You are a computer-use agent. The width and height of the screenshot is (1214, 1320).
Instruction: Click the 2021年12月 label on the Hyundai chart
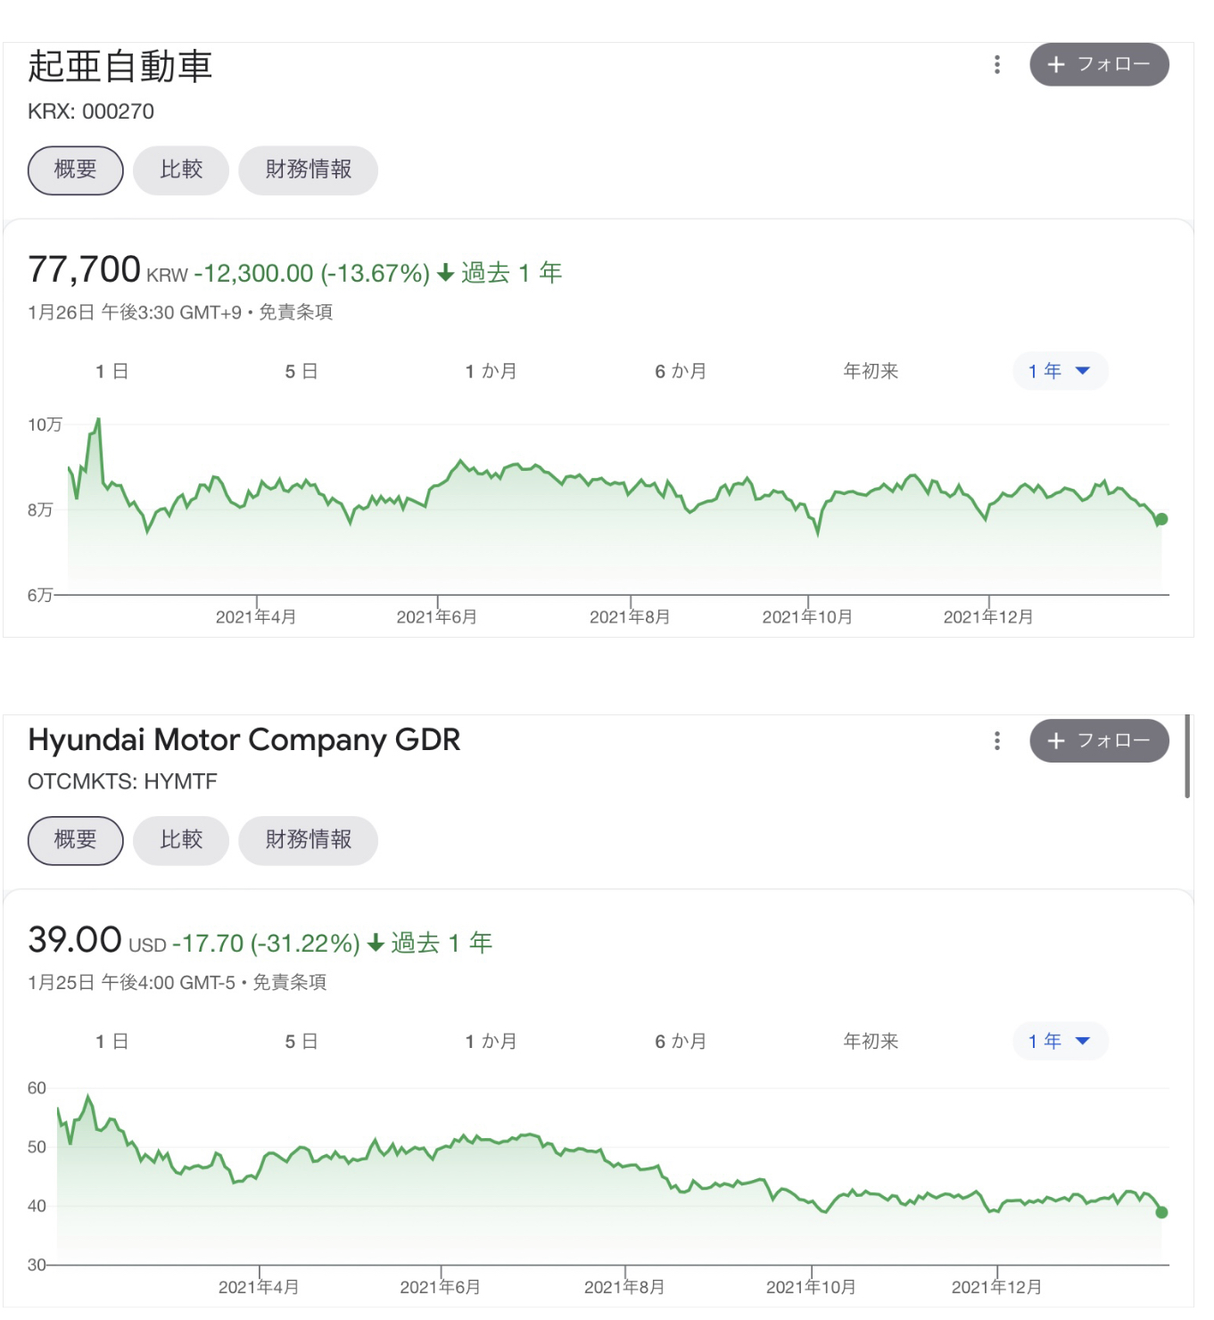(x=996, y=1287)
